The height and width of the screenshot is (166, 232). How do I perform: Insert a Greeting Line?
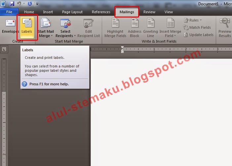[150, 27]
